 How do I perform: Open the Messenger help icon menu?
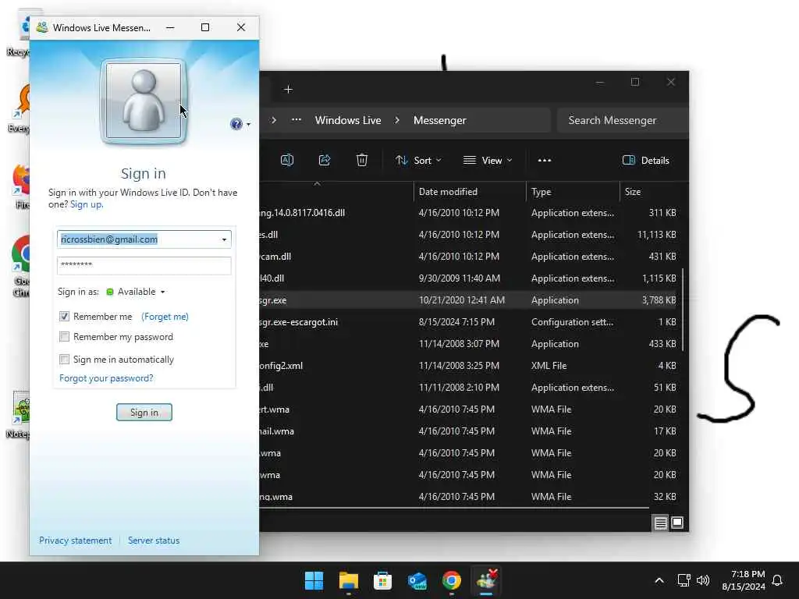coord(240,124)
